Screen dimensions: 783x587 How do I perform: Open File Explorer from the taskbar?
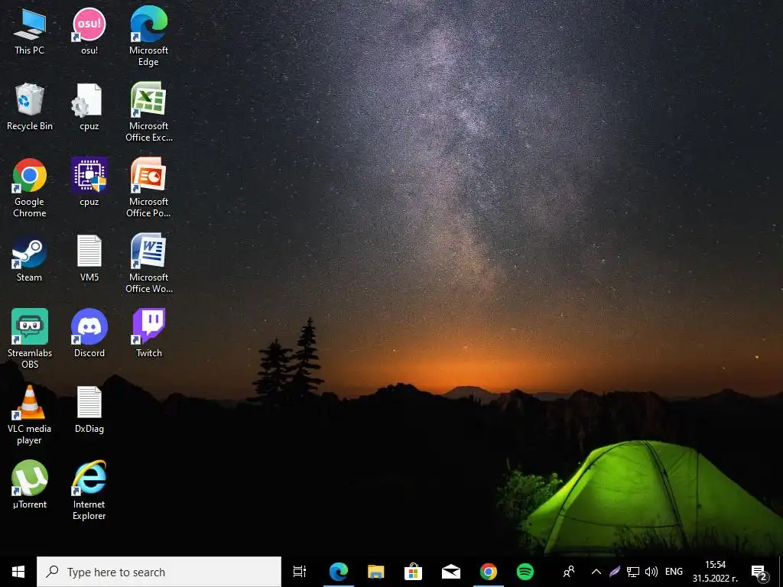[375, 572]
